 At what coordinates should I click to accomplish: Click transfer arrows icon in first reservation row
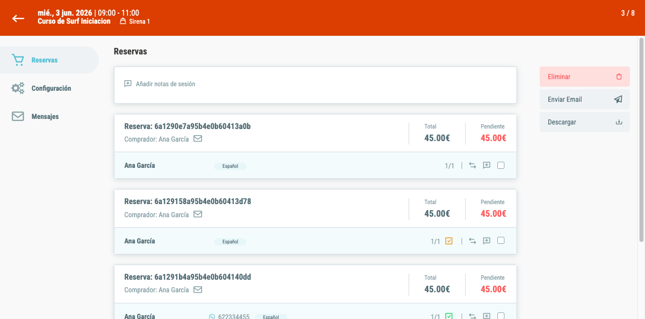click(x=473, y=165)
